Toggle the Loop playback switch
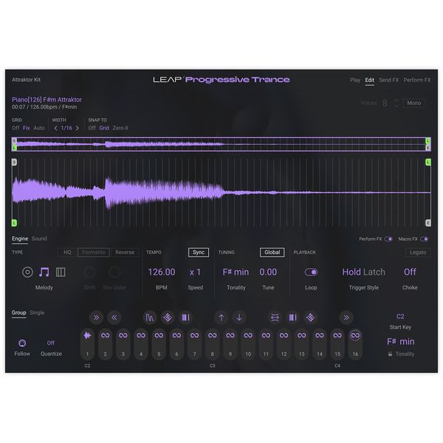443x443 pixels. pos(311,272)
